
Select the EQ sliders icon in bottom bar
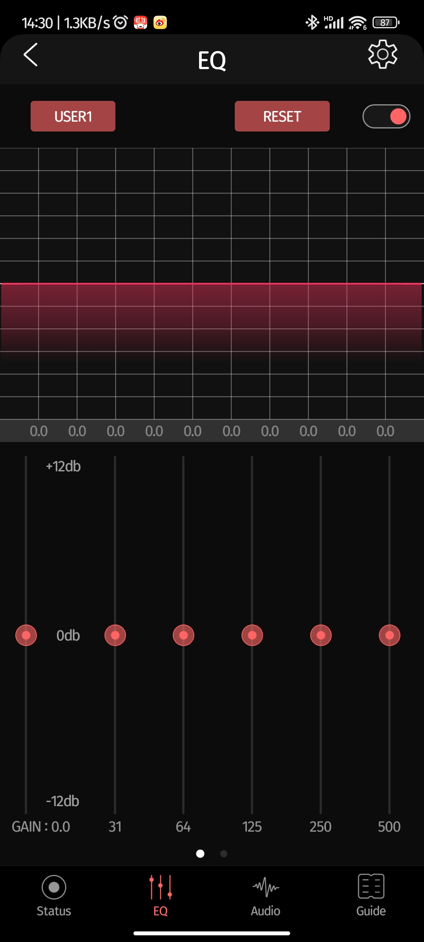pos(161,887)
